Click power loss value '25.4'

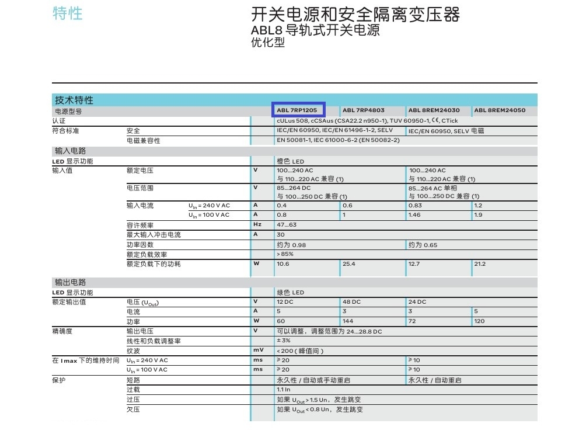pyautogui.click(x=348, y=264)
